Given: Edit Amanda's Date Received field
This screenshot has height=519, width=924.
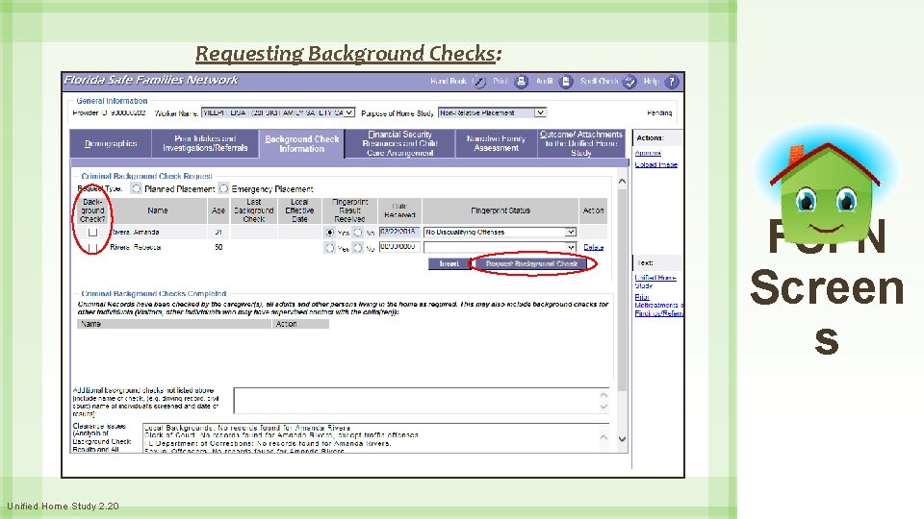Looking at the screenshot, I should click(x=399, y=232).
